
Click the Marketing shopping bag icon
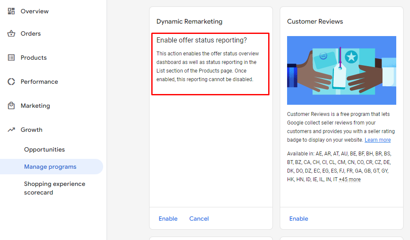point(11,106)
